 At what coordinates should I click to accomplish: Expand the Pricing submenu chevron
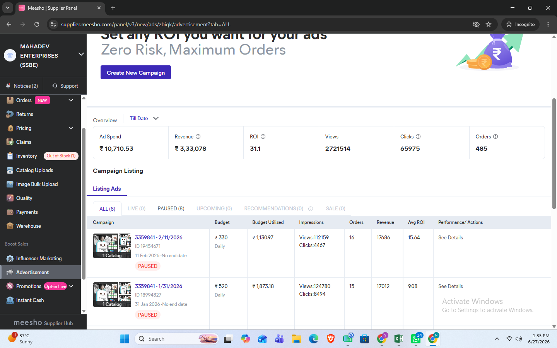click(x=71, y=128)
